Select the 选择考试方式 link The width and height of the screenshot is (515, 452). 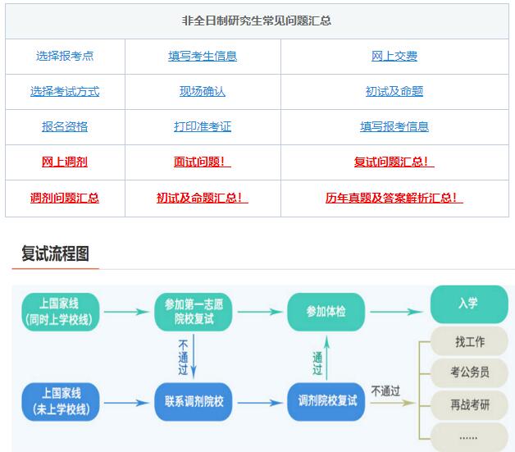[65, 91]
